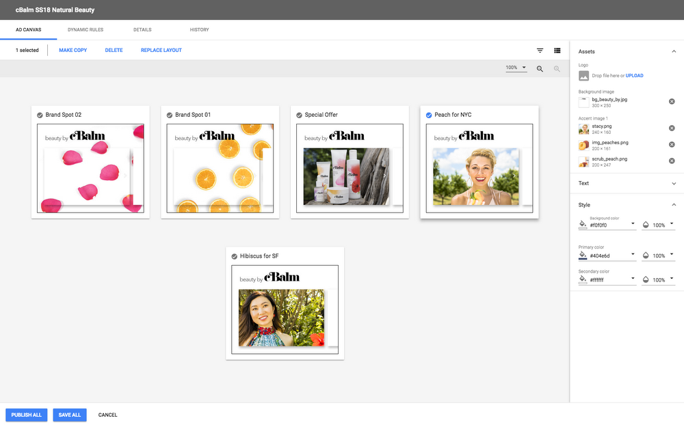Viewport: 684px width, 427px height.
Task: Select the Hibiscus for SF checkbox
Action: [235, 256]
